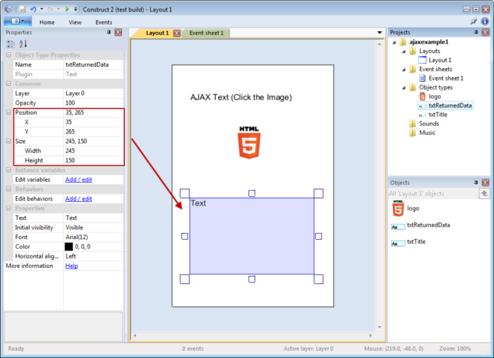Open the Events ribbon tab

tap(104, 23)
